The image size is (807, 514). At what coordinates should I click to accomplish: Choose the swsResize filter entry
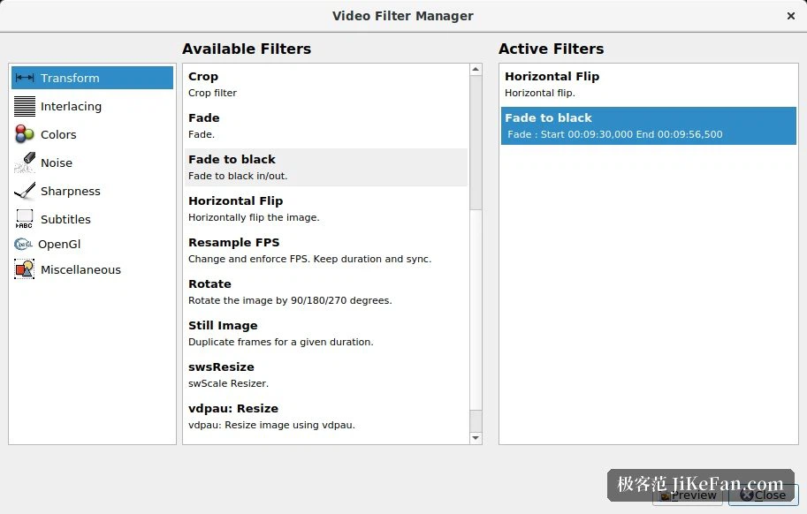[x=326, y=374]
